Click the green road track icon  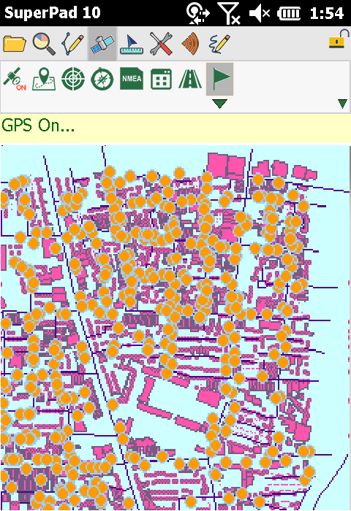tap(190, 79)
